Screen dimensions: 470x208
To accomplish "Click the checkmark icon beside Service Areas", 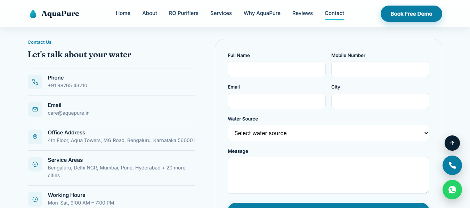I will 35,164.
